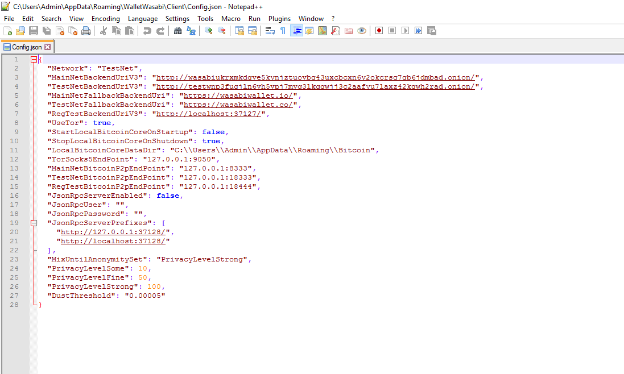Click the "0.00005" DustThreshold value
Viewport: 624px width, 374px height.
click(x=145, y=296)
